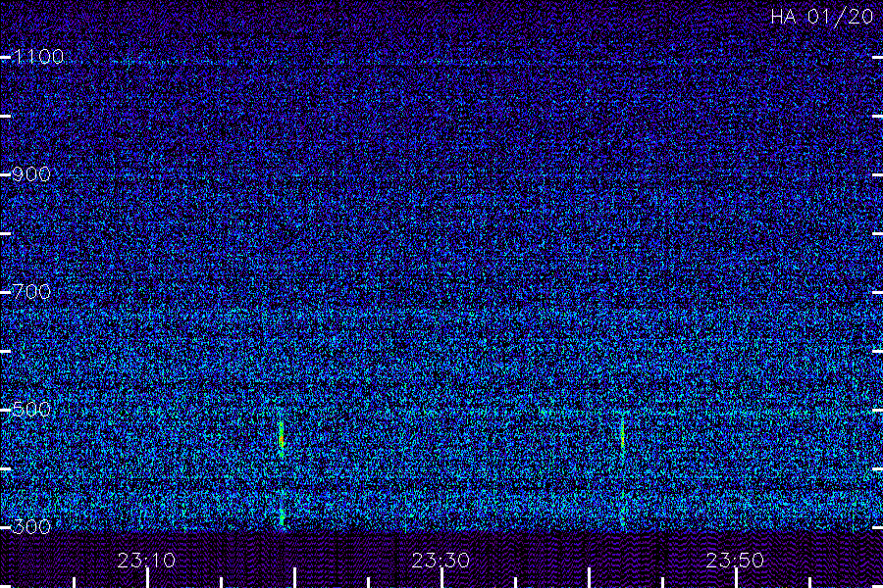Click the 500 frequency axis label

[x=31, y=409]
